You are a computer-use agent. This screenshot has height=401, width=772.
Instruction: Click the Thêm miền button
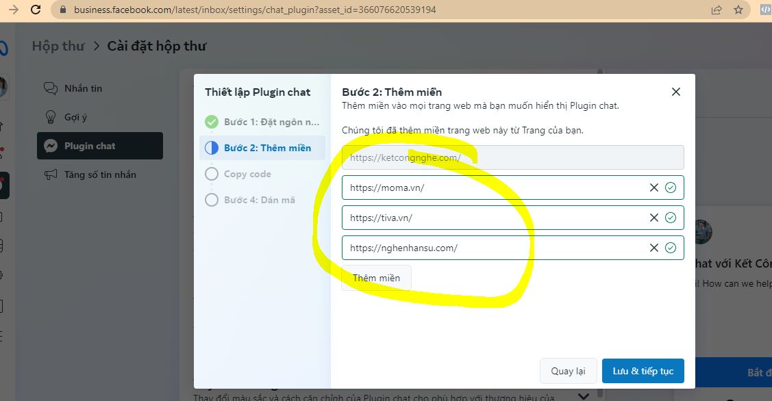tap(376, 278)
